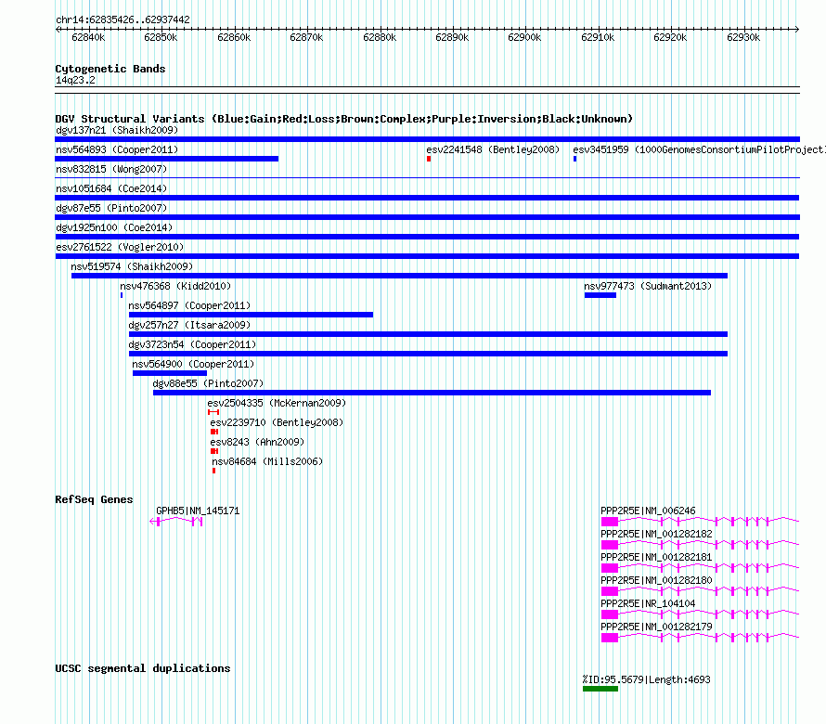Image resolution: width=826 pixels, height=724 pixels.
Task: Click the red nsv84684 Mills2006 marker
Action: click(213, 471)
